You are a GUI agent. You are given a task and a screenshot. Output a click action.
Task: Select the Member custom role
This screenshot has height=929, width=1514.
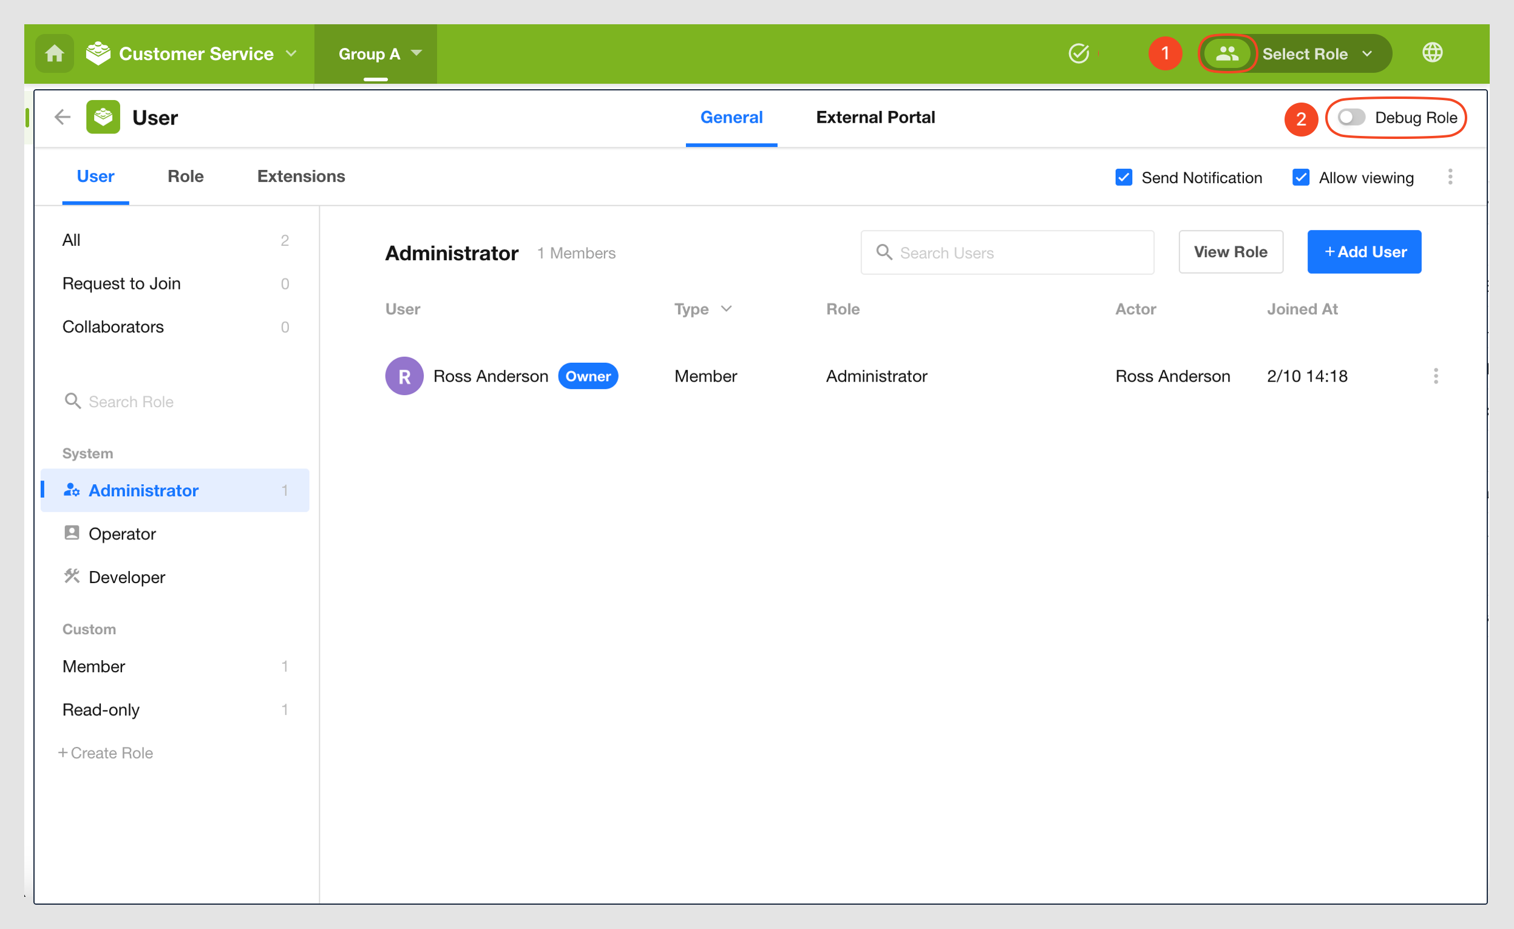[x=175, y=666]
